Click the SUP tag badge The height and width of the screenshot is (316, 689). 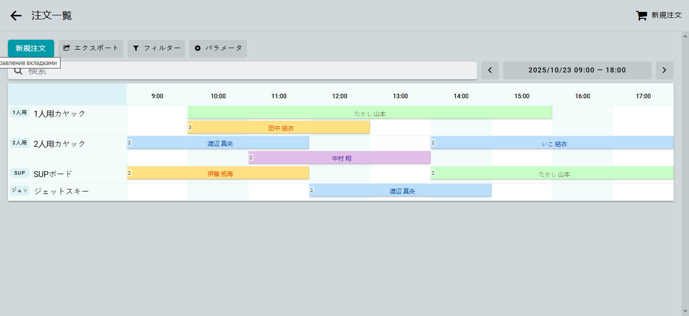(x=20, y=173)
